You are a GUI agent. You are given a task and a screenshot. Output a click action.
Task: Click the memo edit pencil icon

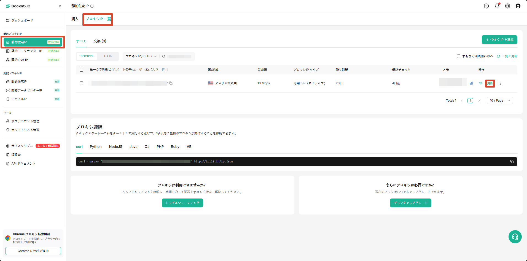click(x=471, y=83)
